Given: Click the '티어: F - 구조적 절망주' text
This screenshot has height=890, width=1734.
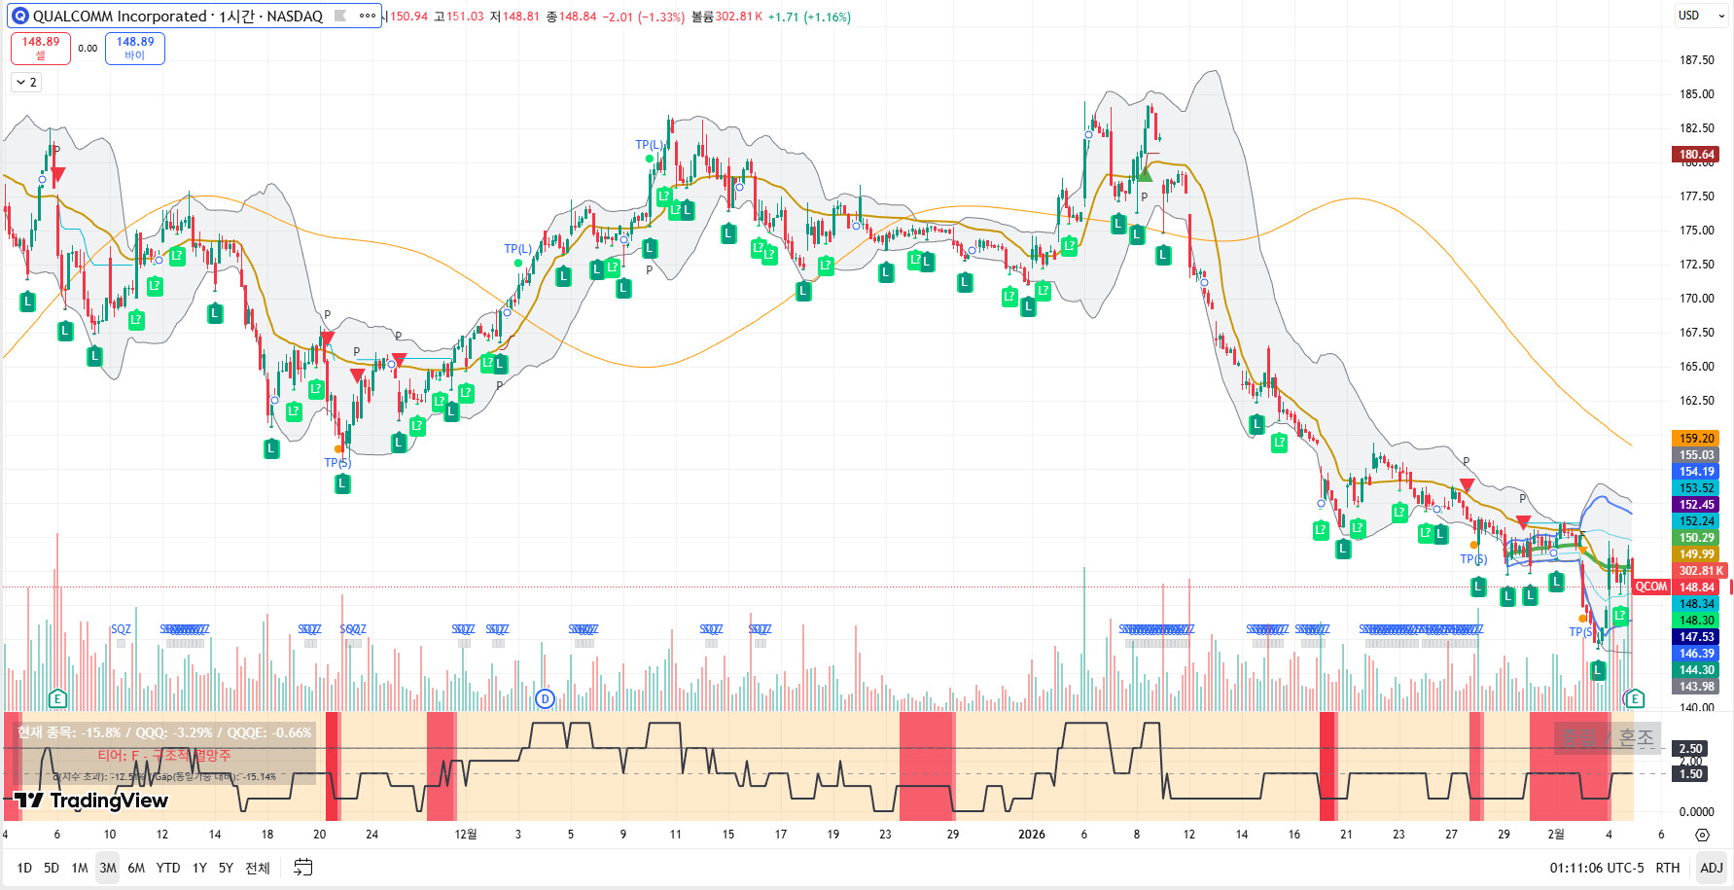Looking at the screenshot, I should pos(164,755).
